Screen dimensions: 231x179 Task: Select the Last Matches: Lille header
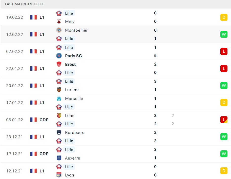click(x=24, y=4)
